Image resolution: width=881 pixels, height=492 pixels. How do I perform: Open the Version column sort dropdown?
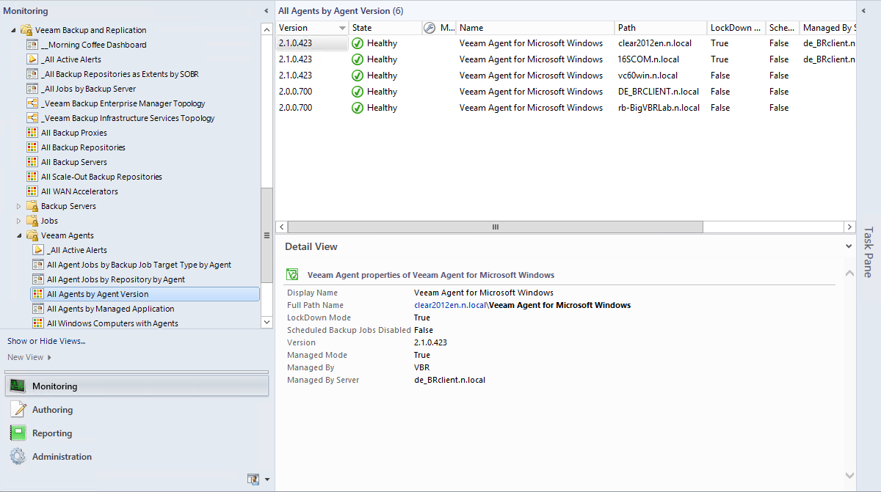point(342,28)
